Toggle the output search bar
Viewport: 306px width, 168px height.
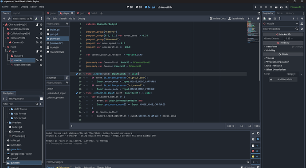pos(258,139)
